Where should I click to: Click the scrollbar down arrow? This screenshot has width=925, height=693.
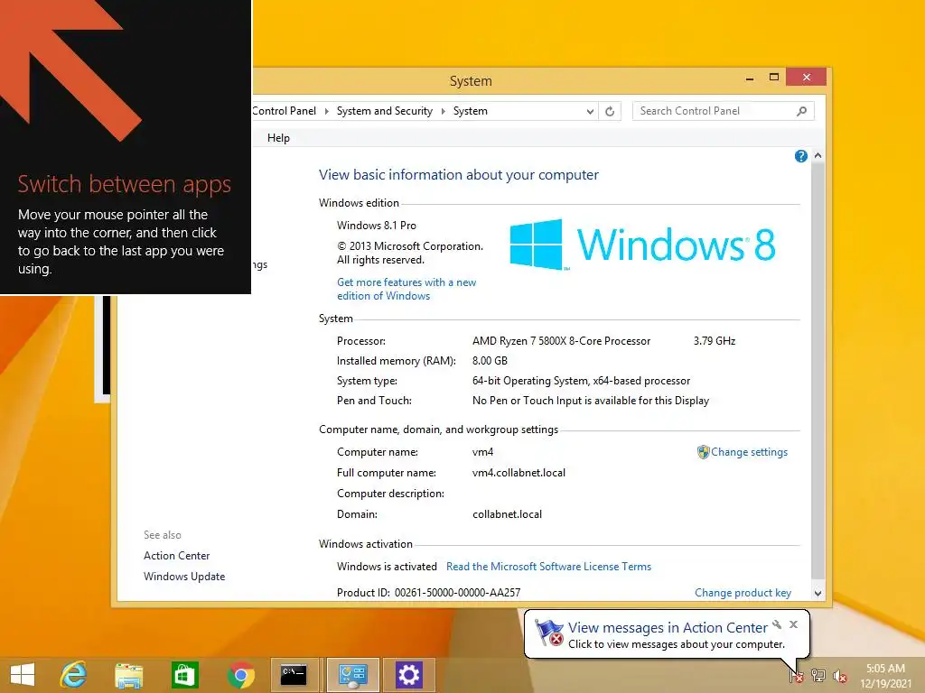pos(818,594)
